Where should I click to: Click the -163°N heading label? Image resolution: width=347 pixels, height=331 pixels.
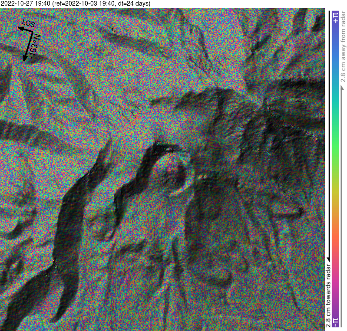(x=35, y=46)
